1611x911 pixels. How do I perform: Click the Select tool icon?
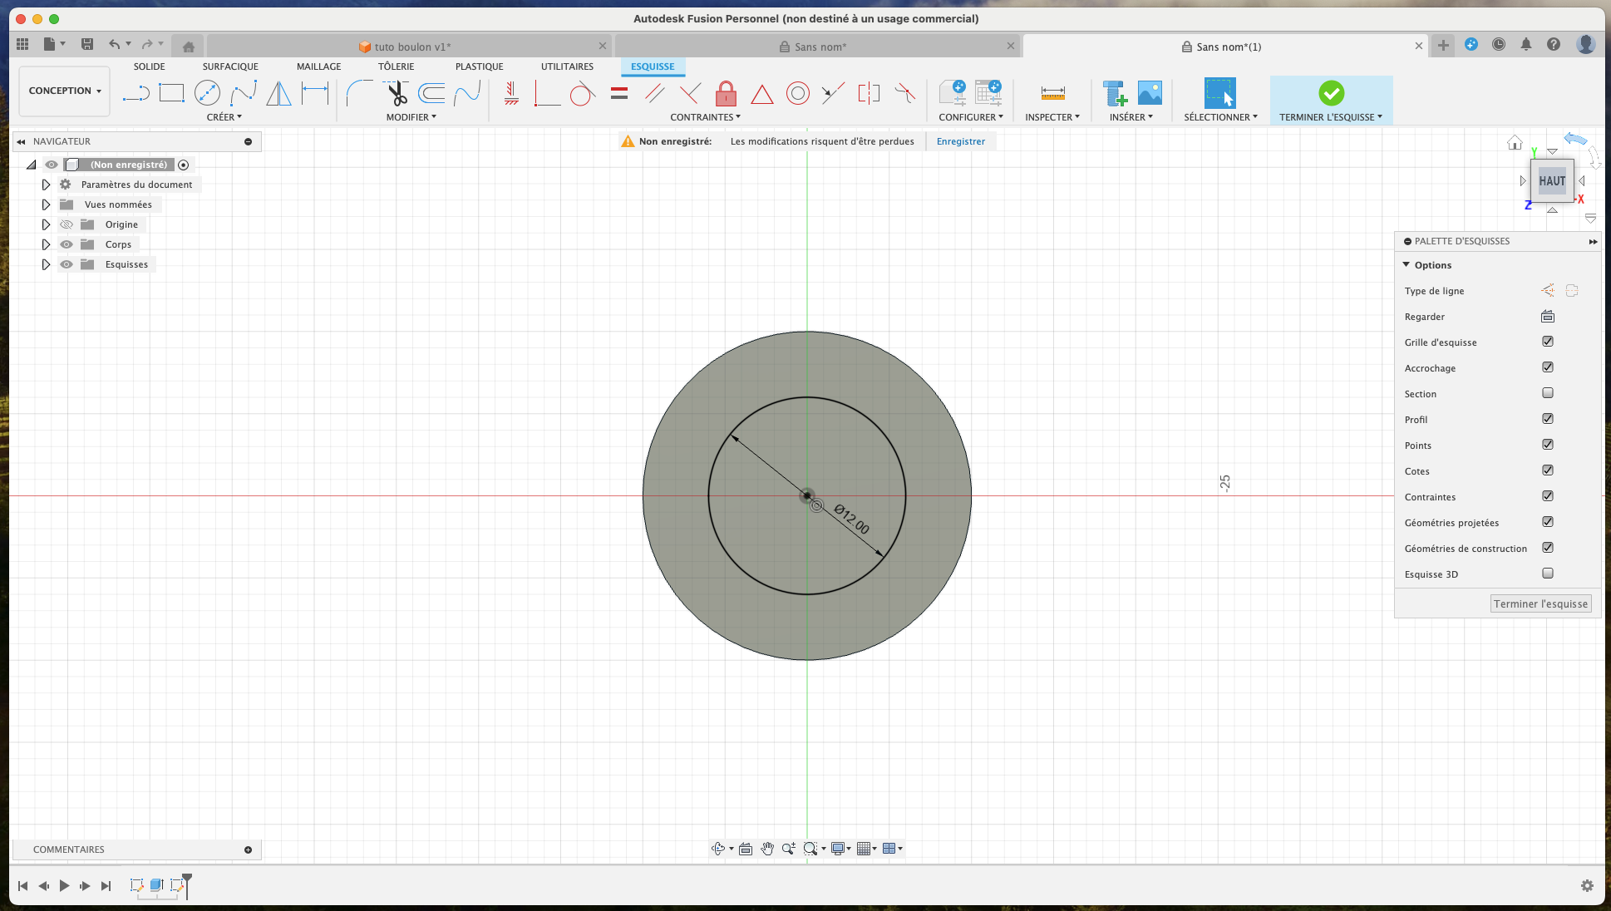click(1219, 93)
